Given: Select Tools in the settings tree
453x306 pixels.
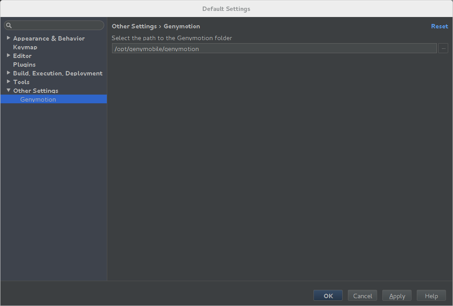Looking at the screenshot, I should [x=21, y=82].
